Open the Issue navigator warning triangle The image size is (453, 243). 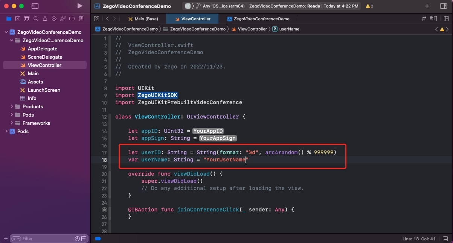45,18
